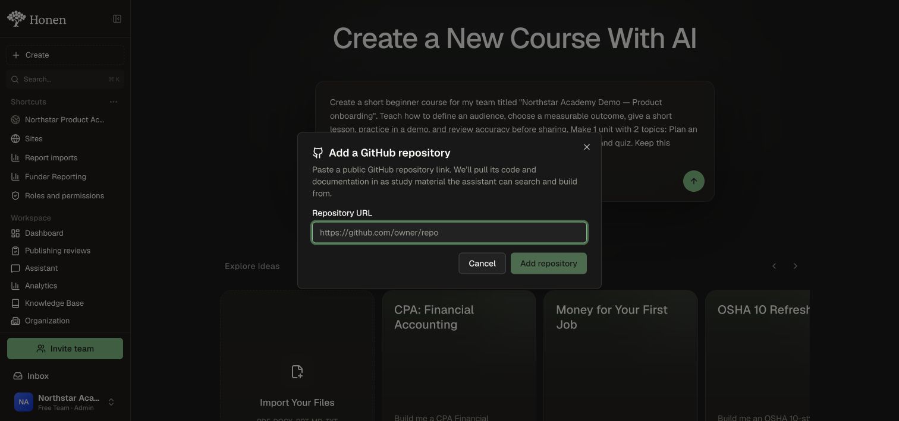
Task: Click the GitHub icon in dialog title
Action: coord(318,153)
